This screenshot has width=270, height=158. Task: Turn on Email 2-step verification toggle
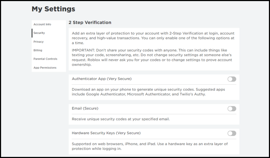click(232, 109)
